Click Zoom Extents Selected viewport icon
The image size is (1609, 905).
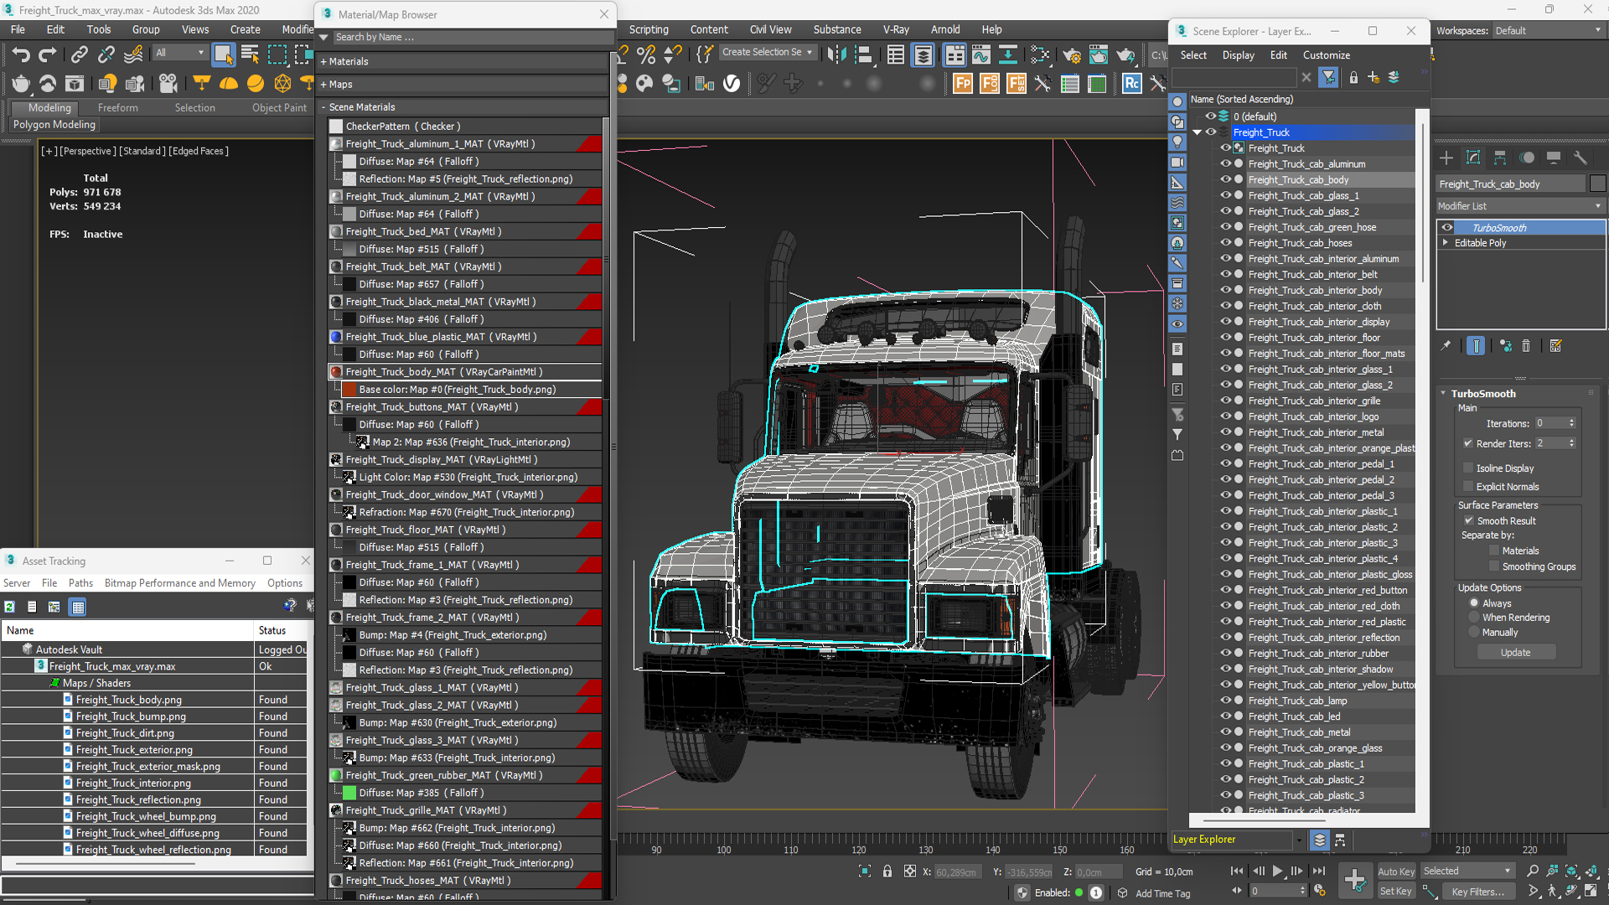1571,871
